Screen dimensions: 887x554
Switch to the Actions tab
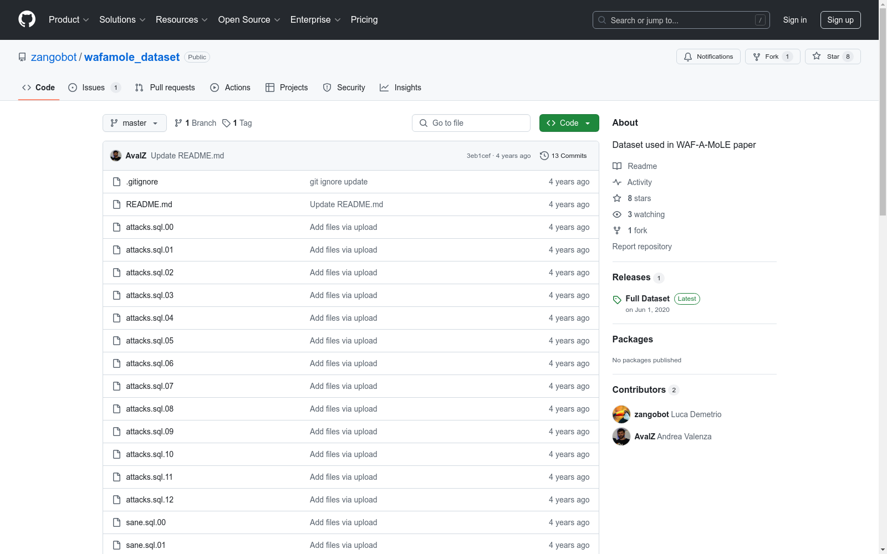coord(231,88)
